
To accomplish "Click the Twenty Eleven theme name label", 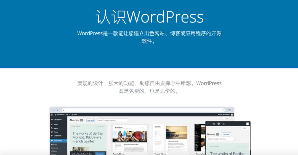I will tap(119, 154).
